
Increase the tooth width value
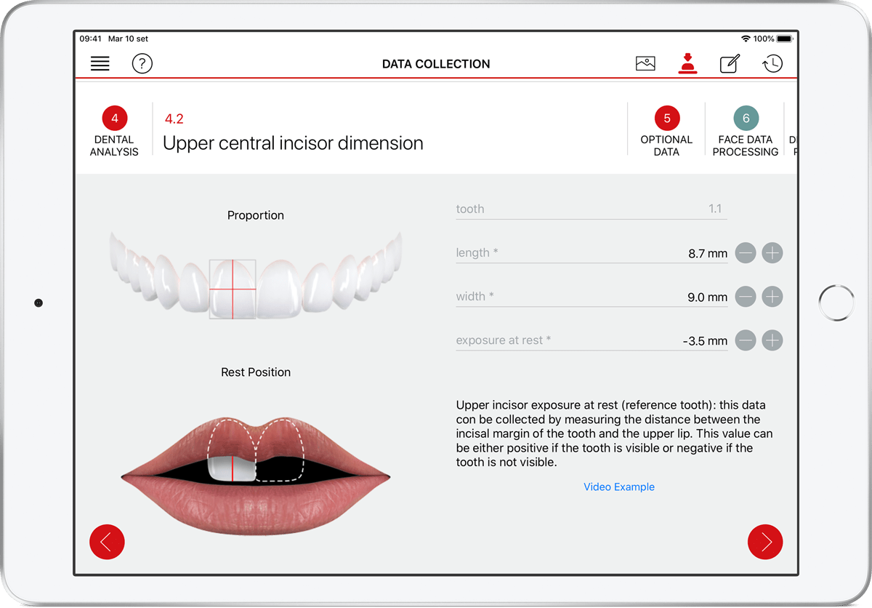772,296
